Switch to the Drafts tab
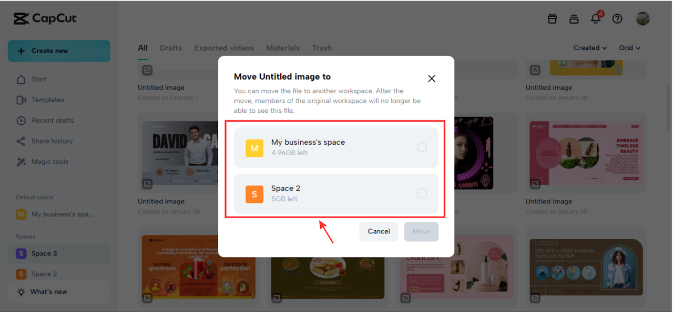This screenshot has width=673, height=312. point(171,48)
